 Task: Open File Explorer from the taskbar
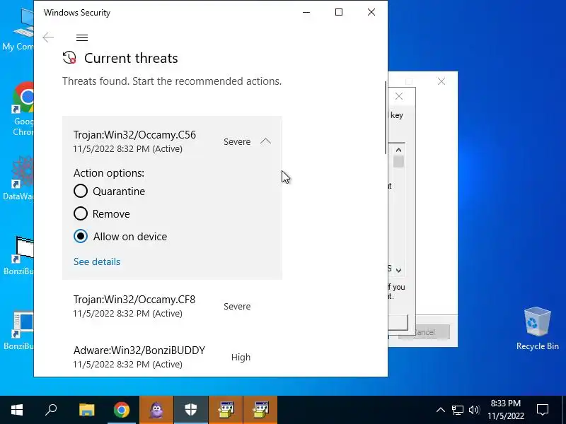click(86, 410)
